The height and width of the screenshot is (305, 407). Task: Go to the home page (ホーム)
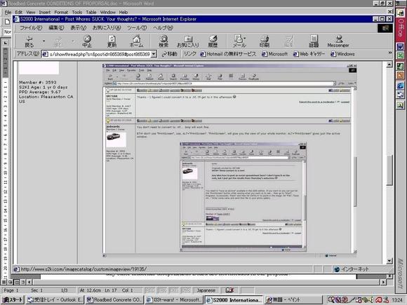click(x=136, y=41)
